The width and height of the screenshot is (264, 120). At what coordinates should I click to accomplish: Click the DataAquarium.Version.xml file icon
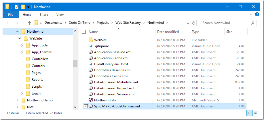coord(91,94)
